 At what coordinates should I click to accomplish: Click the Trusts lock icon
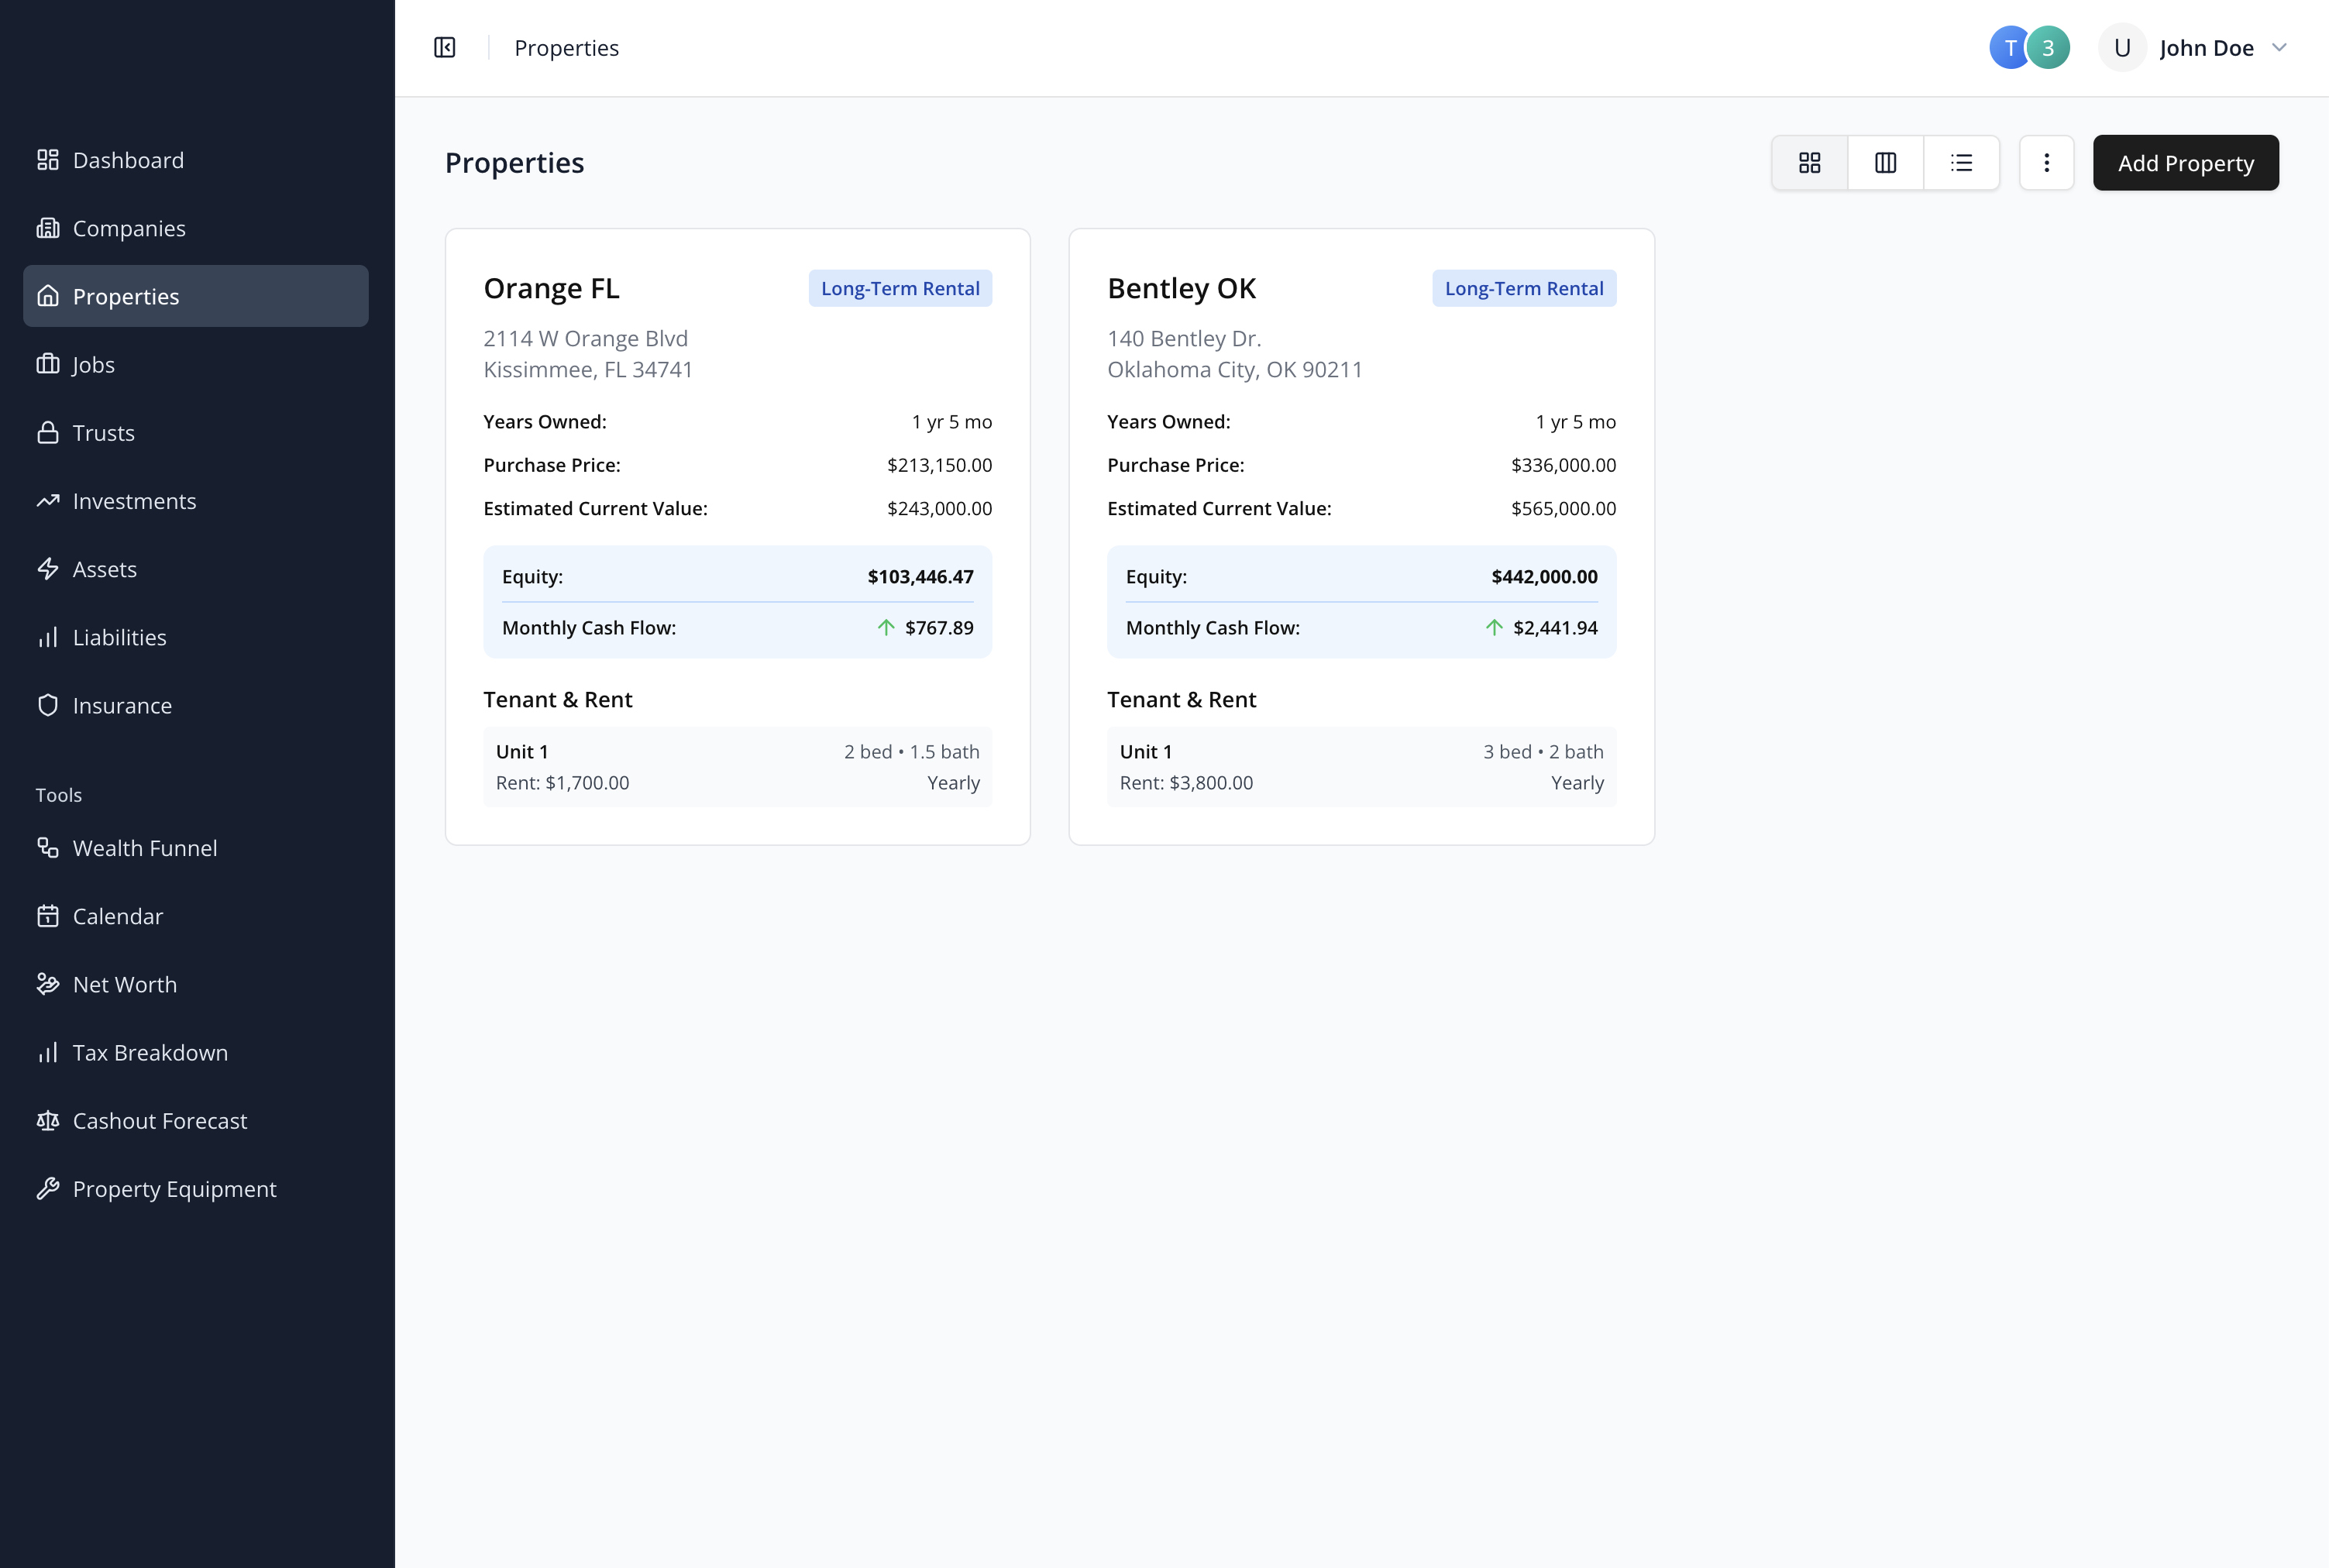point(48,433)
